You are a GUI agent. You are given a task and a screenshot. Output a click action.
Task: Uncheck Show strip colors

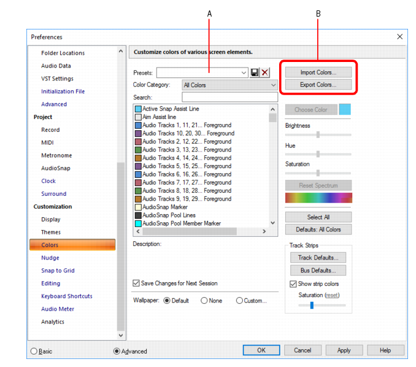point(293,284)
